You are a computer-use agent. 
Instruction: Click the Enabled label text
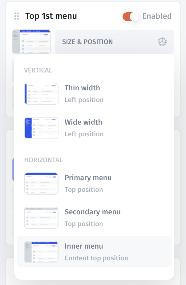click(x=157, y=16)
